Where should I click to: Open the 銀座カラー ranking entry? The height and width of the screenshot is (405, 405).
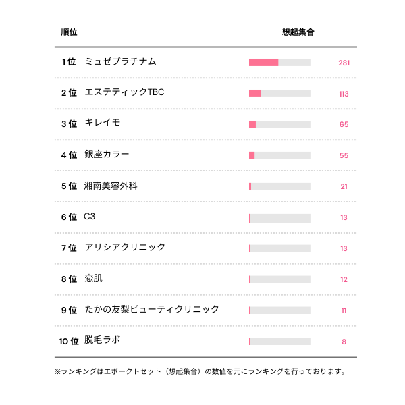point(107,155)
